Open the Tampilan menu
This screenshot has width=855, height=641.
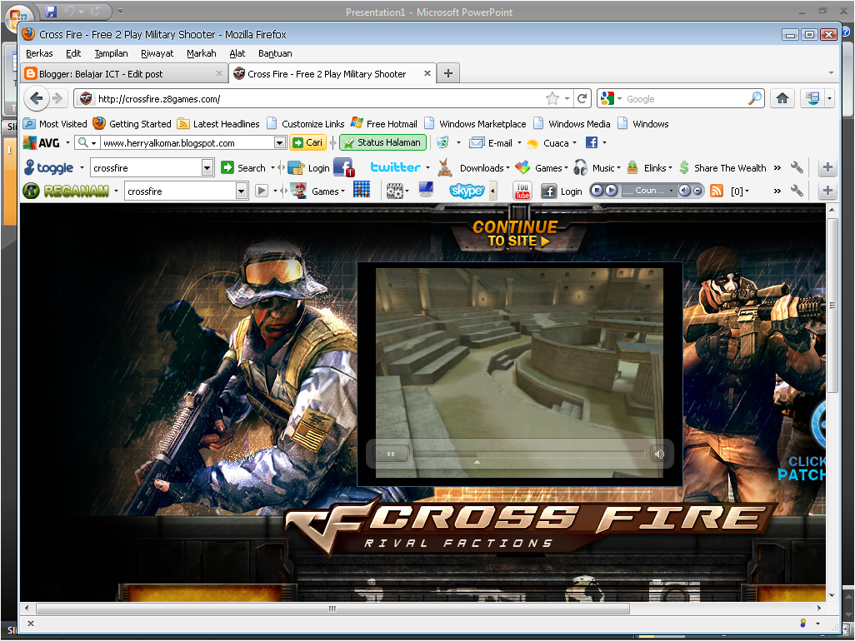click(111, 52)
